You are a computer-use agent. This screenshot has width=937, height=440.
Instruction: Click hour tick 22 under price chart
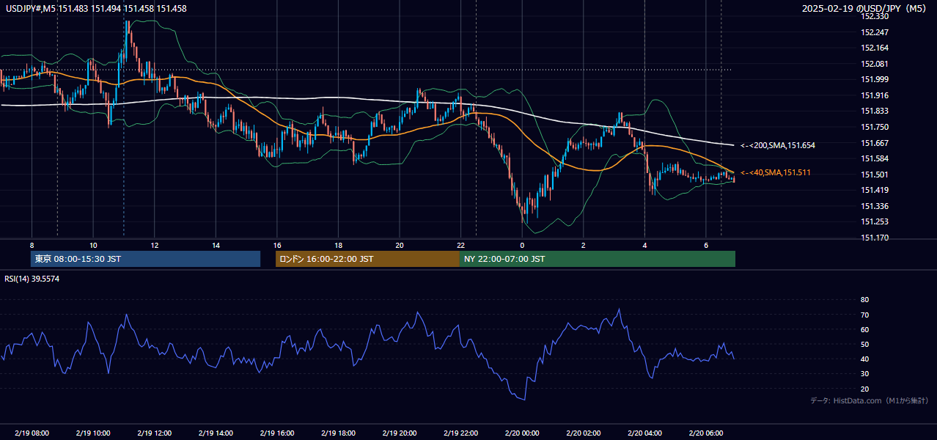[460, 245]
